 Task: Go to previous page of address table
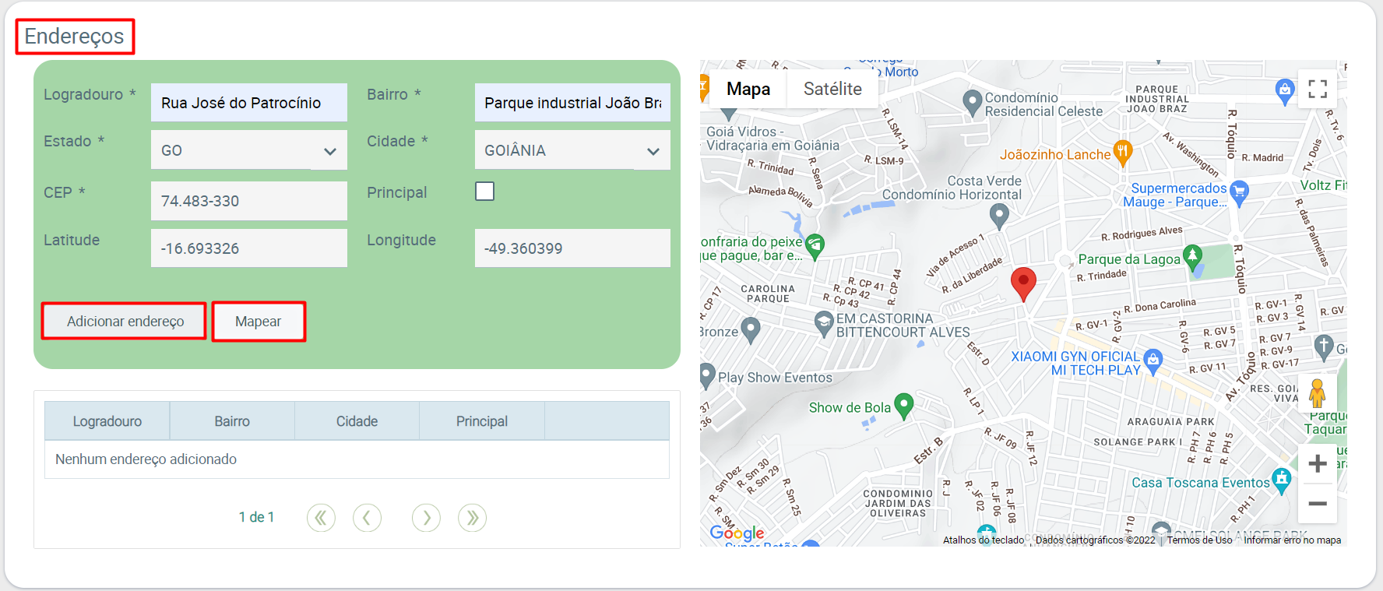click(x=367, y=518)
